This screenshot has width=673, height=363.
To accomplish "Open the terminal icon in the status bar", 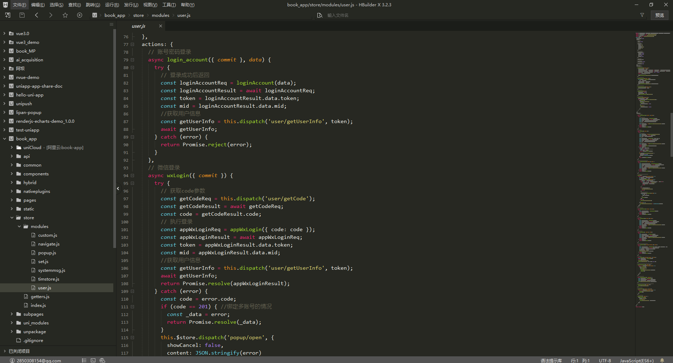I will (x=93, y=360).
